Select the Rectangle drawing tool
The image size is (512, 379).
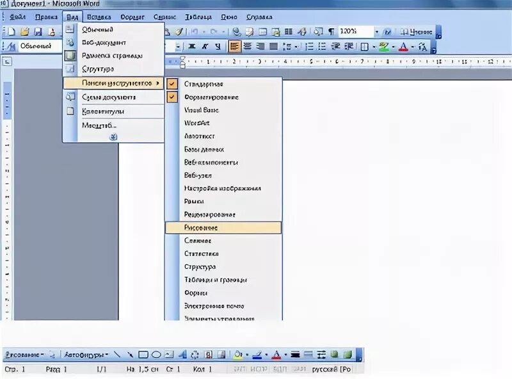pyautogui.click(x=143, y=355)
